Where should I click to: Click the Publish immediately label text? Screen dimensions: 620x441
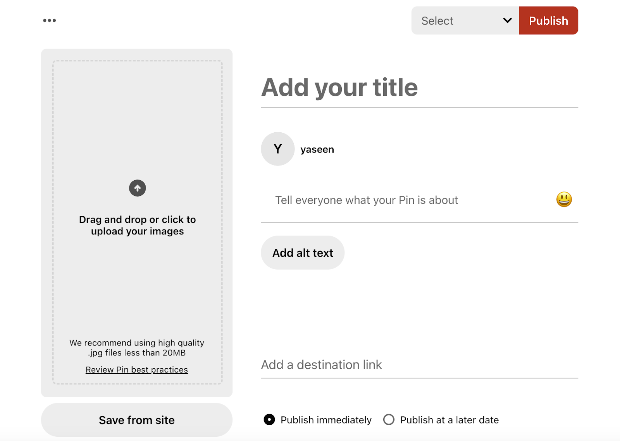pyautogui.click(x=326, y=420)
